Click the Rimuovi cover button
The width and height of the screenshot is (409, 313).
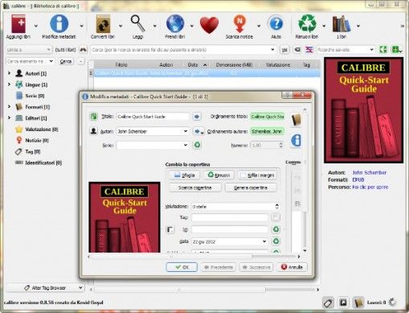(219, 175)
